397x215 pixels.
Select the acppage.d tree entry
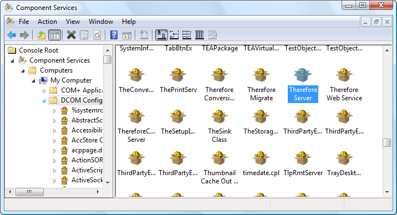[87, 150]
